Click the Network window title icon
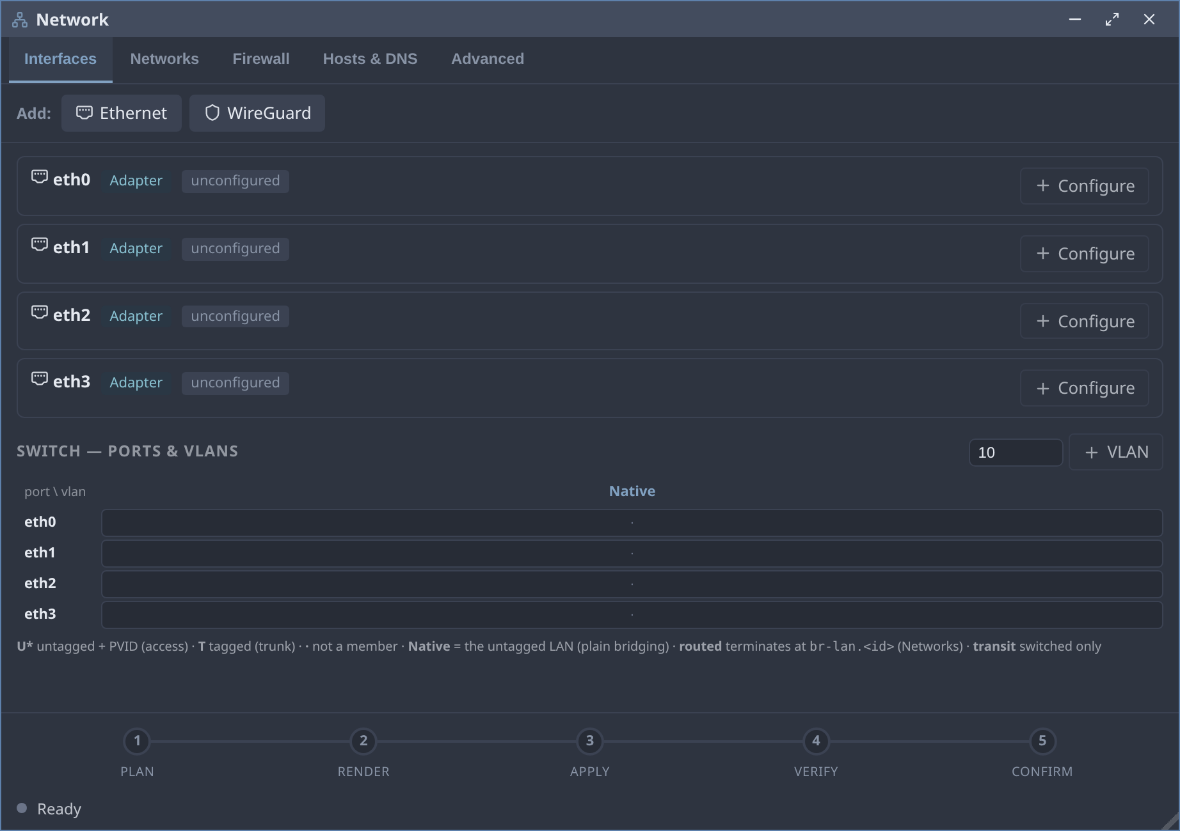This screenshot has height=831, width=1180. (20, 20)
